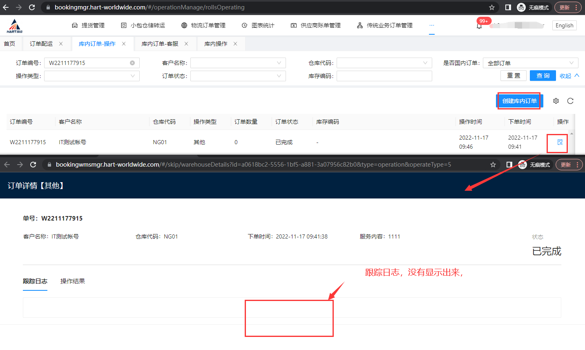Image resolution: width=585 pixels, height=350 pixels.
Task: Switch to the 操作结果 tab
Action: coord(73,281)
